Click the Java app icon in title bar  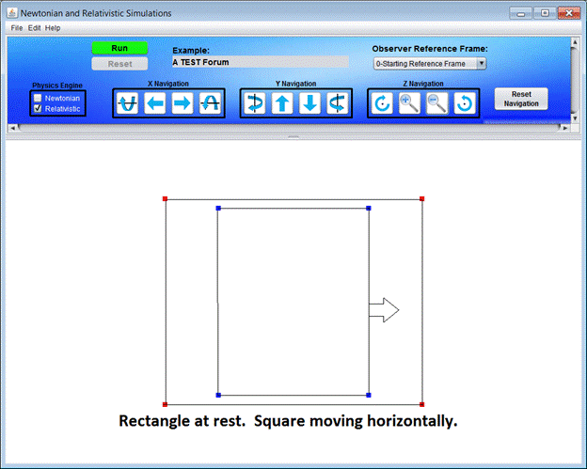(12, 13)
